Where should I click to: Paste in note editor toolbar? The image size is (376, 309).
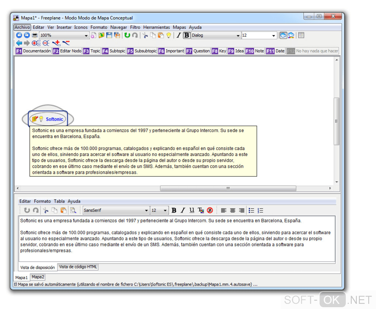[63, 211]
